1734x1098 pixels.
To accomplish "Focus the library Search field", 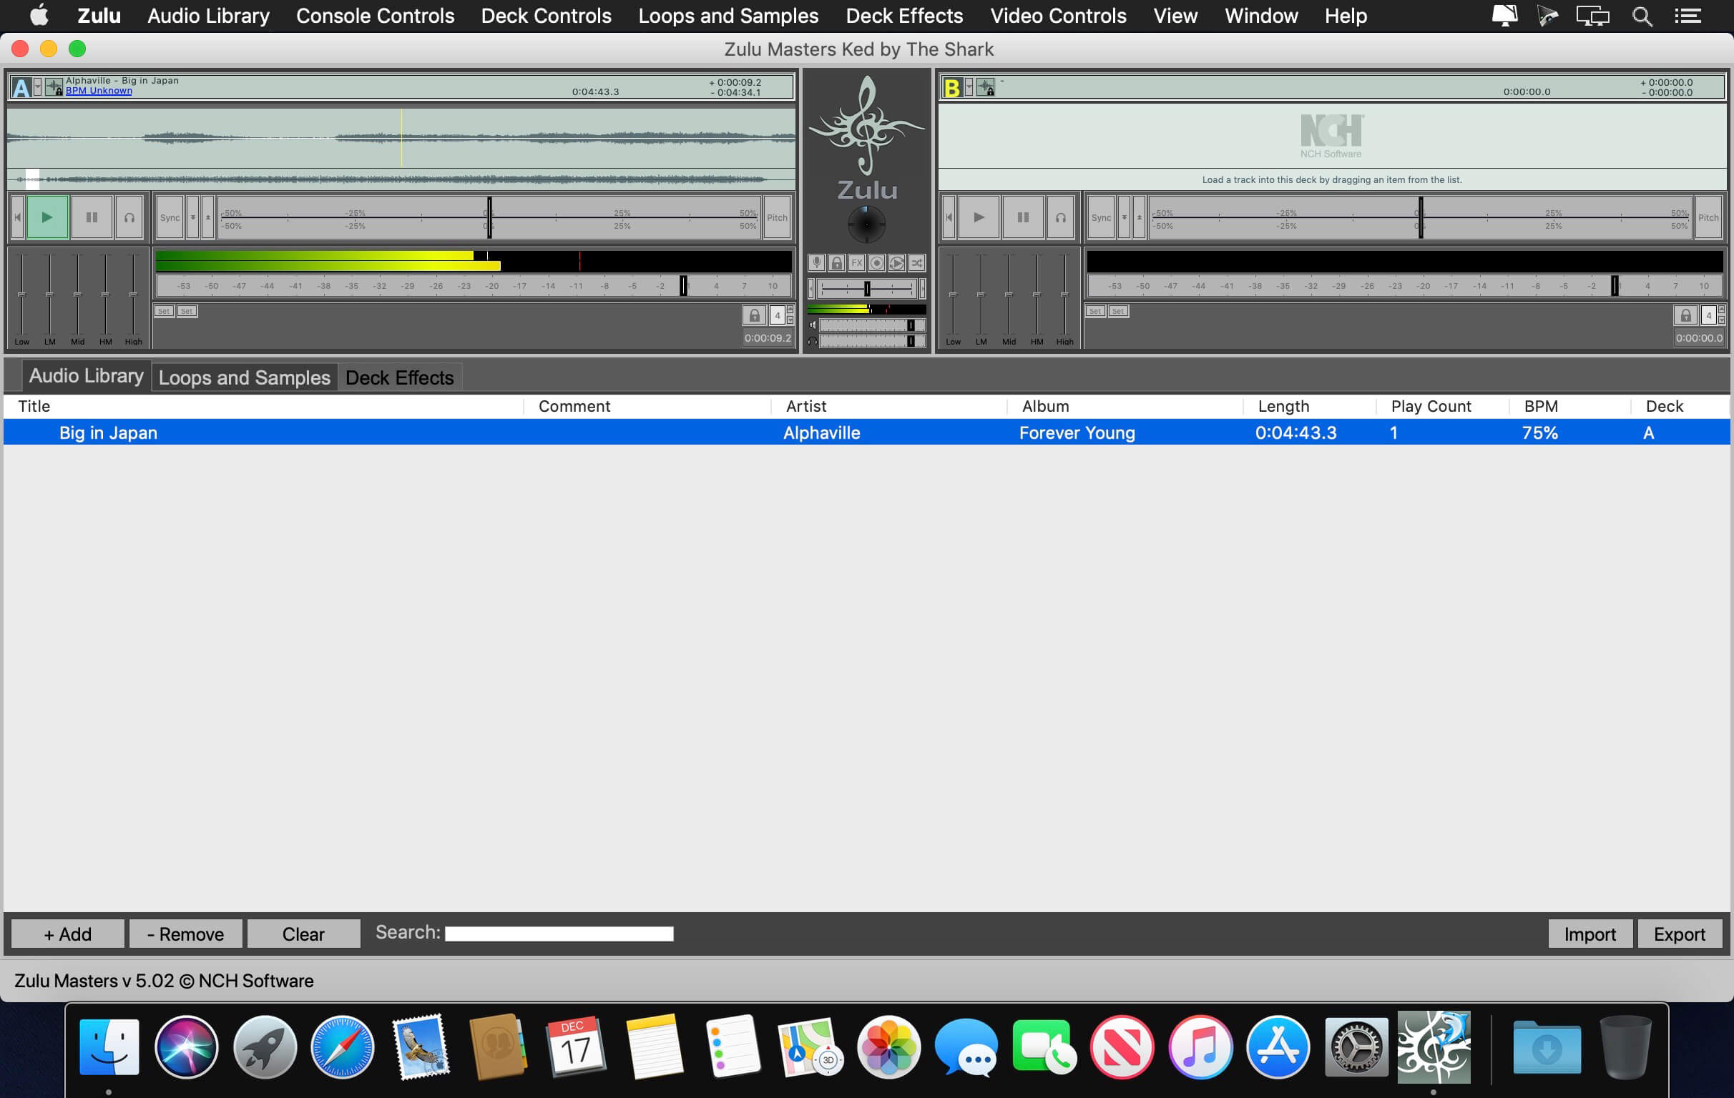I will (x=559, y=933).
